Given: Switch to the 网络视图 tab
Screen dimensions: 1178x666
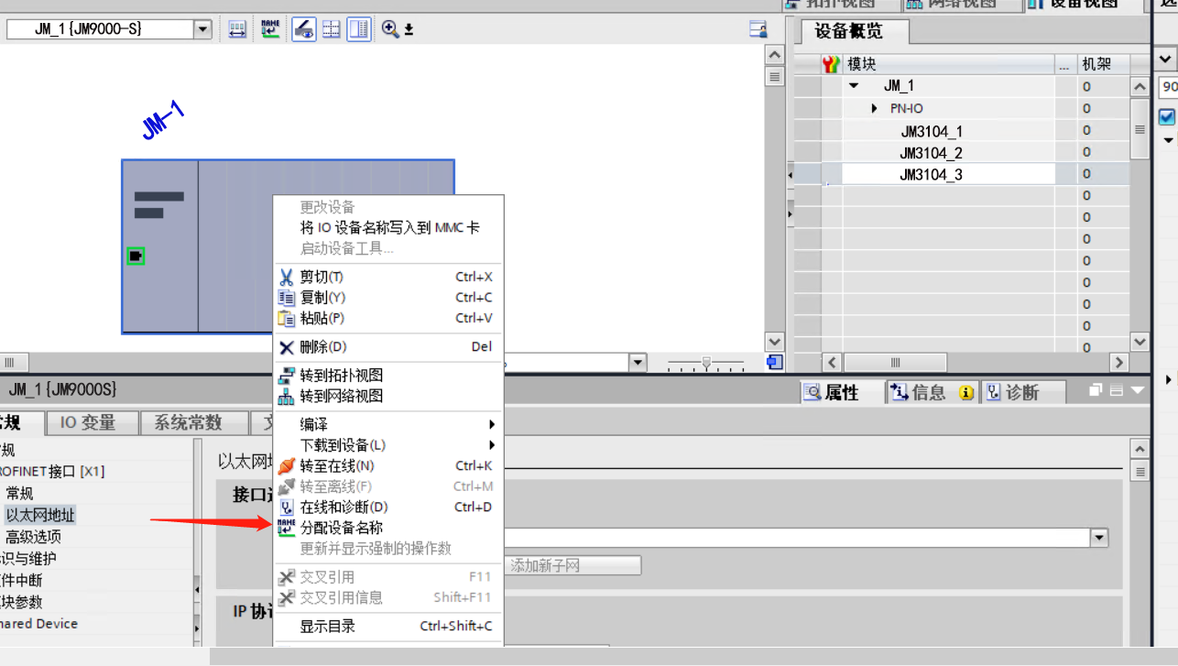Looking at the screenshot, I should (x=961, y=5).
